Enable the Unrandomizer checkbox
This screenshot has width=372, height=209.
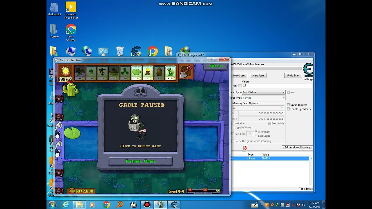coord(288,105)
